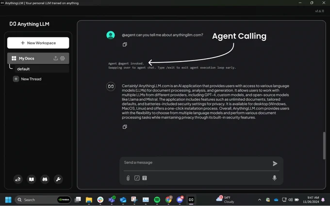Viewport: 330px width, 206px height.
Task: Copy the user's @agent message
Action: [125, 45]
